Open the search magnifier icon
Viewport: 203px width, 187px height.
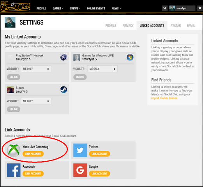click(165, 8)
